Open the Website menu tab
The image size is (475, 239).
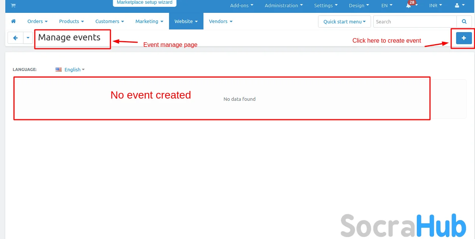point(186,22)
